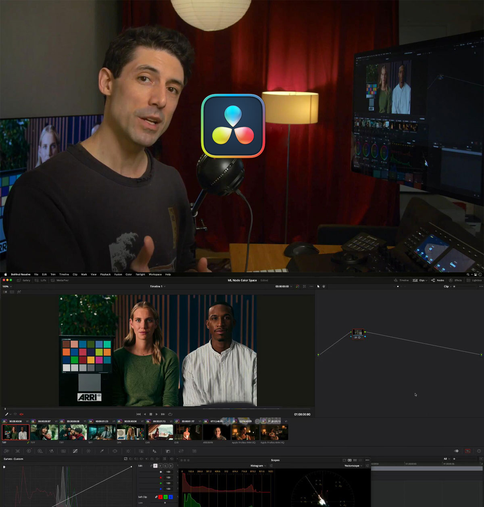Screen dimensions: 484x507
Task: Select the hand pan tool in node editor
Action: pyautogui.click(x=323, y=286)
